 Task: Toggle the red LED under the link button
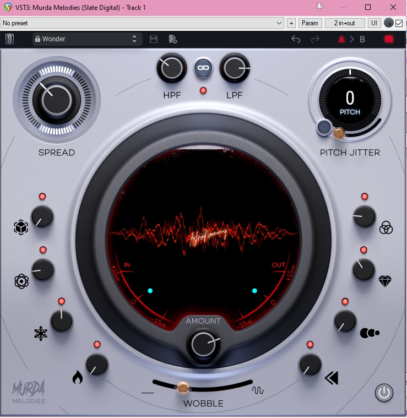tap(203, 91)
